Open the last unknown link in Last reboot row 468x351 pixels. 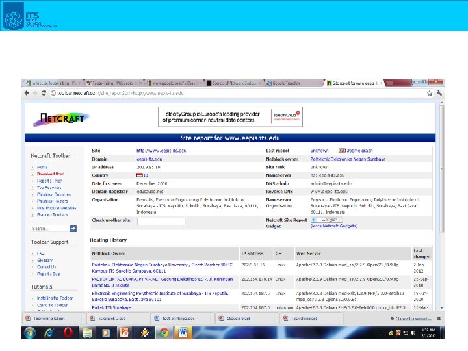click(319, 151)
